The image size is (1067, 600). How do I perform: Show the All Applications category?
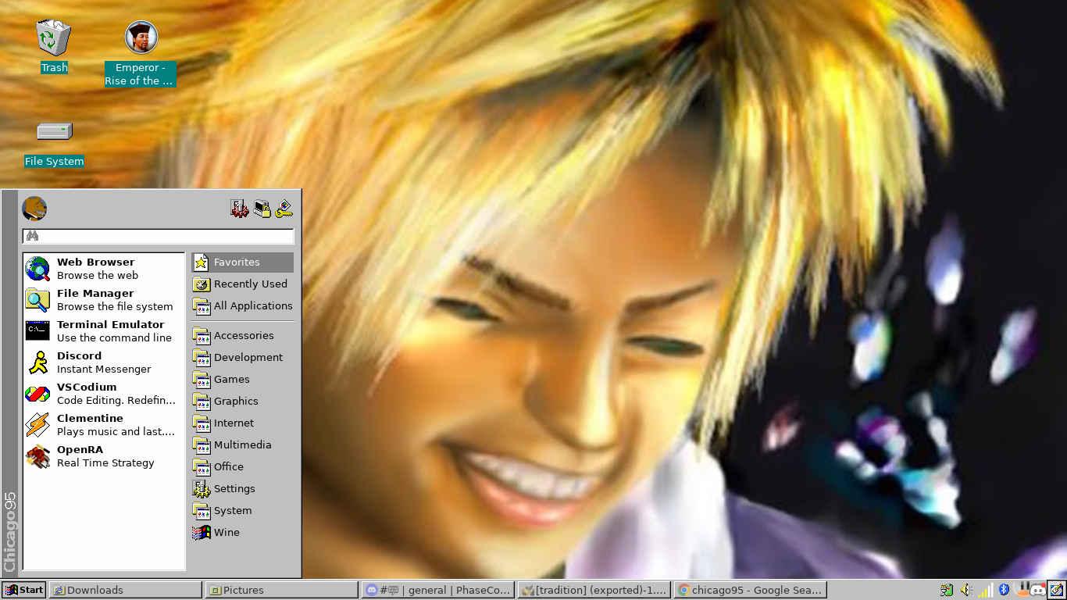243,306
